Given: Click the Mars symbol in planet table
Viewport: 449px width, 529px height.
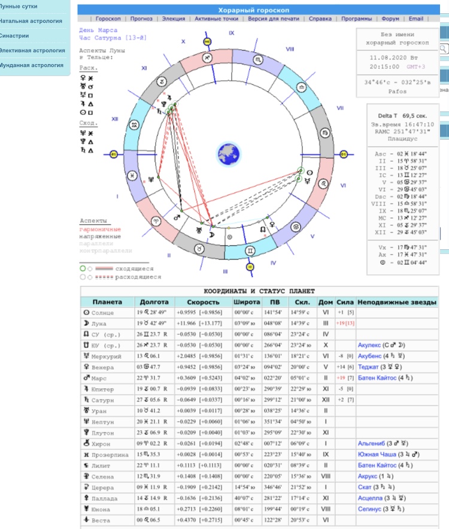Looking at the screenshot, I should pos(86,378).
